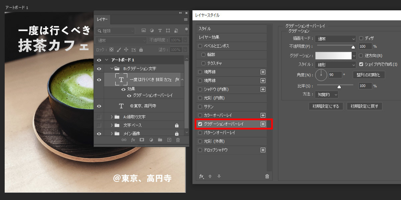This screenshot has width=401, height=200.
Task: Hide the @東京、高円寺 text layer
Action: [99, 106]
